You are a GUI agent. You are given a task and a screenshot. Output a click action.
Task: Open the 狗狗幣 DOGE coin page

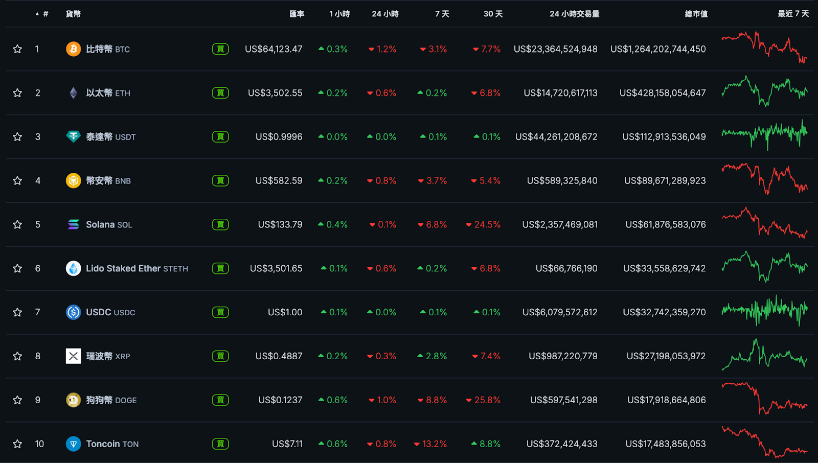pyautogui.click(x=111, y=400)
